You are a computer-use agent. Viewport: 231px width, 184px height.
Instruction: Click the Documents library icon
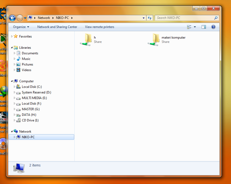(18, 53)
